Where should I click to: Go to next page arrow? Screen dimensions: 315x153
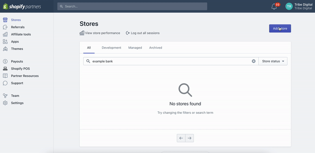tap(189, 138)
